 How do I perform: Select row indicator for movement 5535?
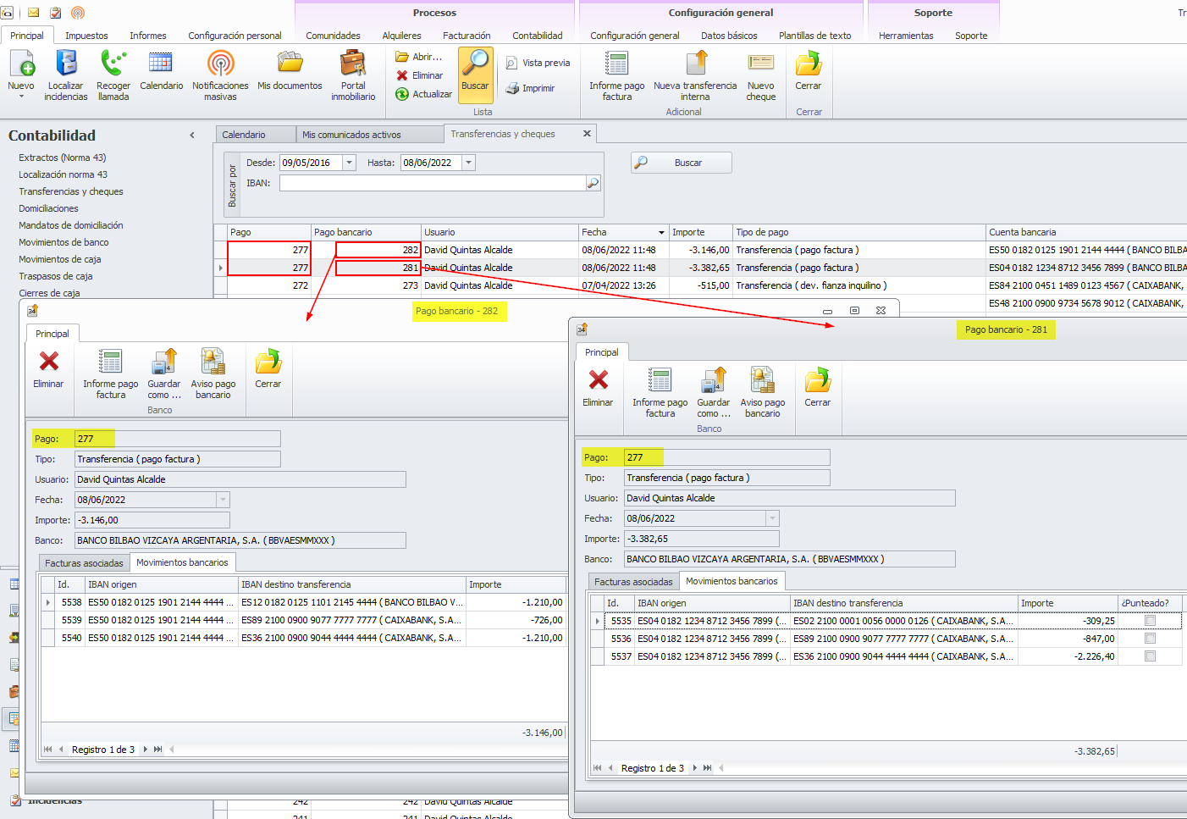(598, 621)
